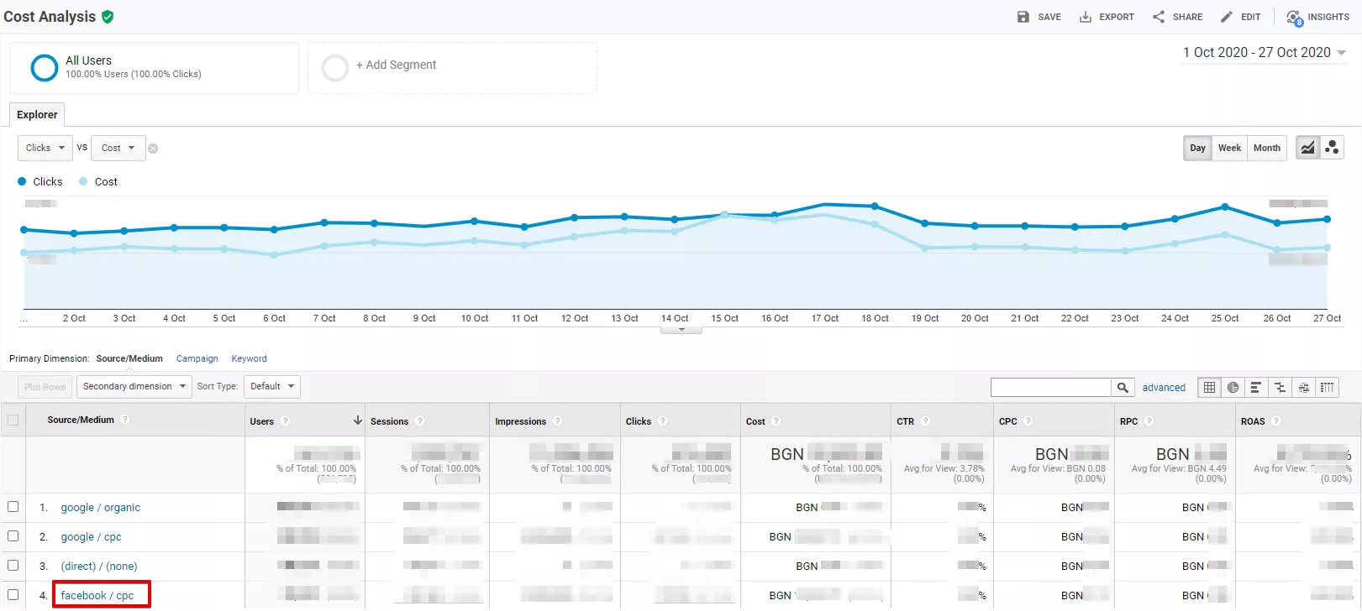
Task: Open the Secondary dimension dropdown
Action: coord(134,386)
